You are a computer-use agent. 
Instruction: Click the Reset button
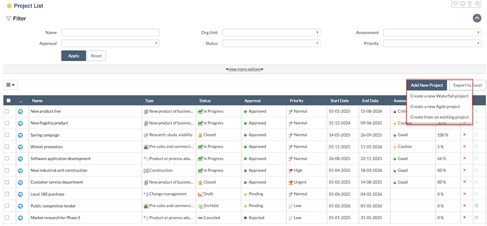point(96,56)
